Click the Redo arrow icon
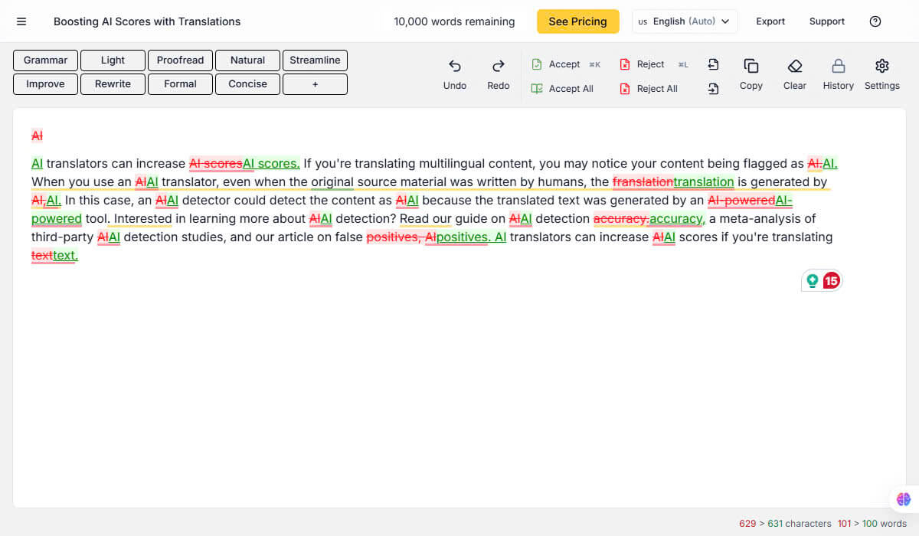Viewport: 919px width, 536px height. click(499, 66)
